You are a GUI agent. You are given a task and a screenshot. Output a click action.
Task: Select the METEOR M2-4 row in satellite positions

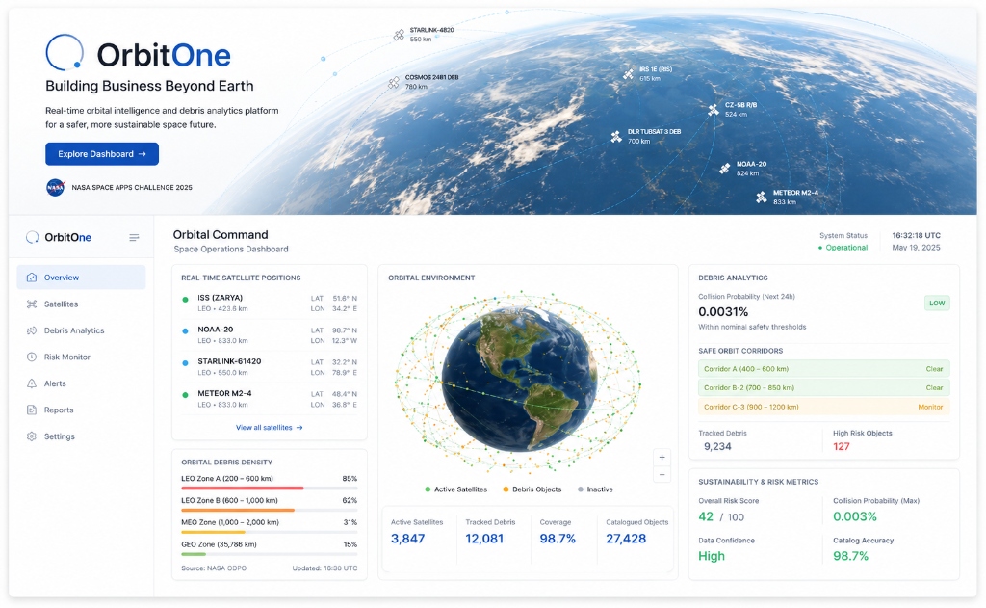click(270, 398)
